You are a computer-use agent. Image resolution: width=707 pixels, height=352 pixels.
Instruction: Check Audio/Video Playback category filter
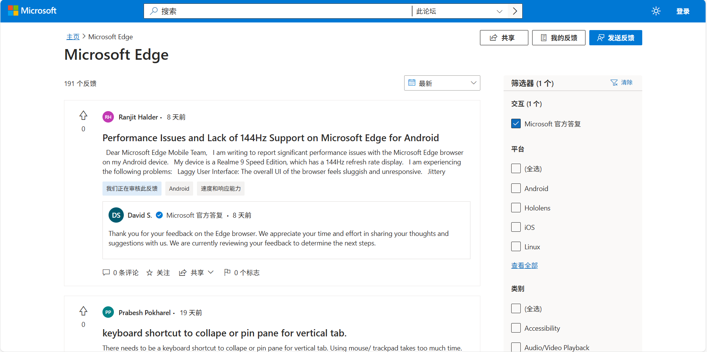click(x=516, y=347)
